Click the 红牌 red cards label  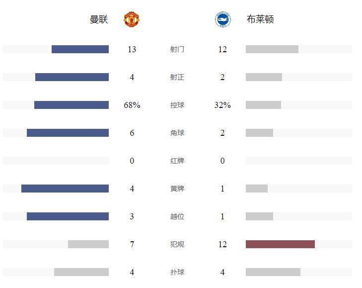point(177,161)
